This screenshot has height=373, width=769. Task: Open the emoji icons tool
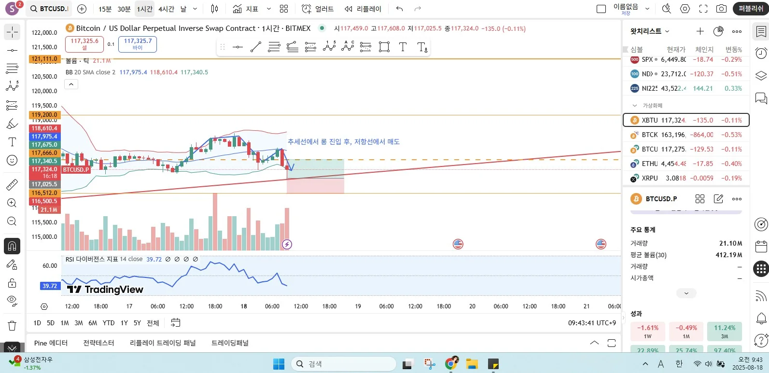[12, 160]
